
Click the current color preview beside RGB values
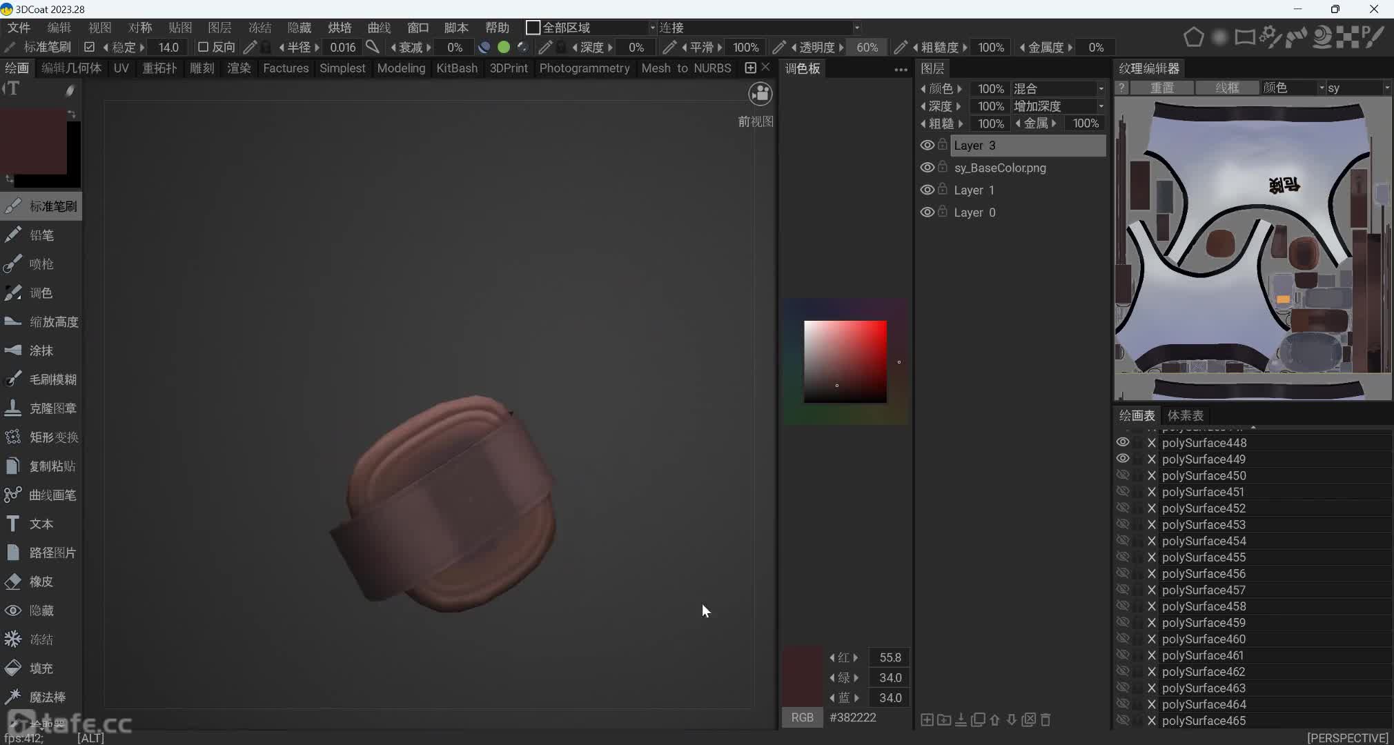(x=802, y=676)
